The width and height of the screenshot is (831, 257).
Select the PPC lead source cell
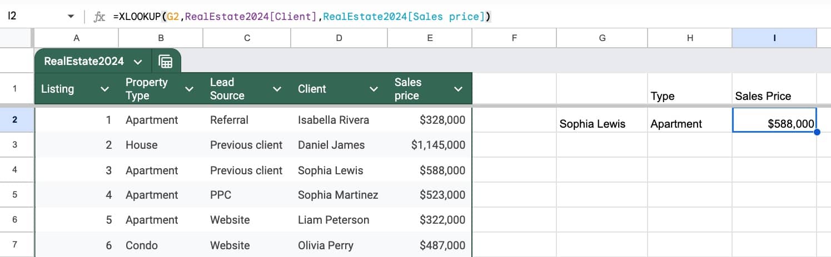pyautogui.click(x=247, y=195)
